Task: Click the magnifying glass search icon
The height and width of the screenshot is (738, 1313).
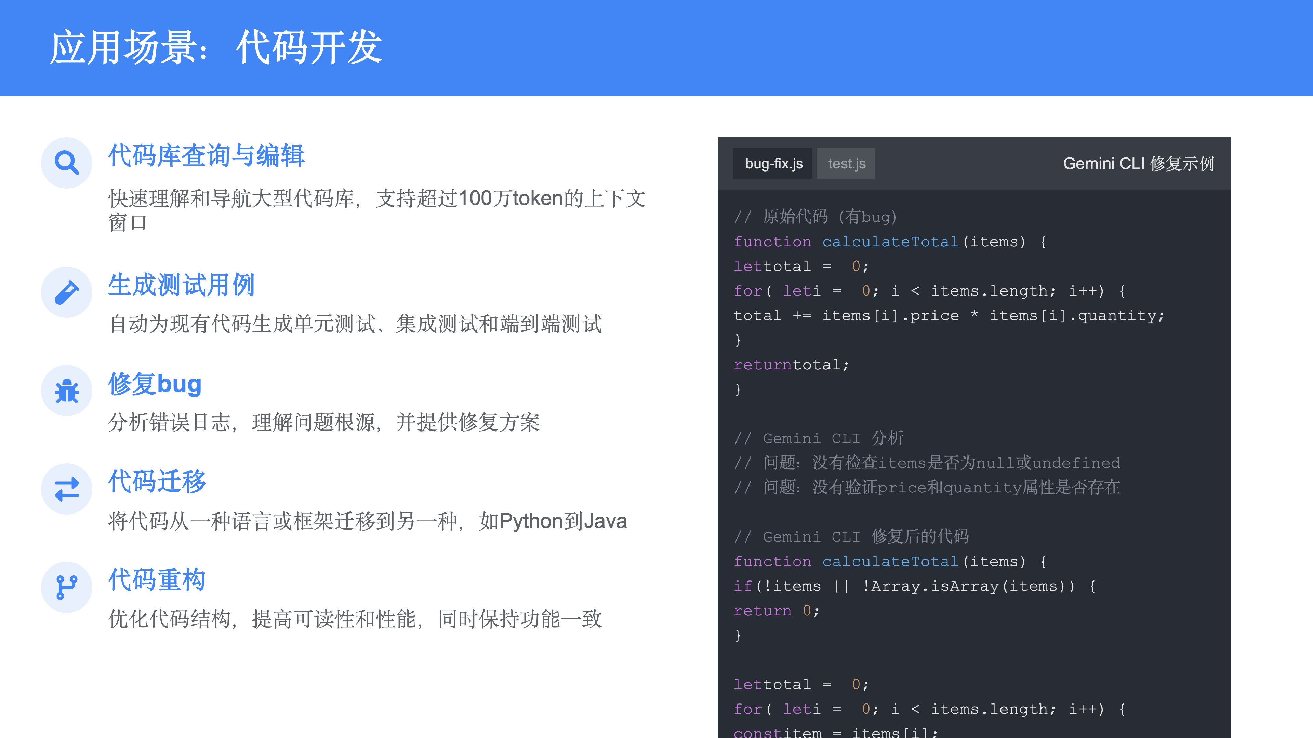Action: pos(67,163)
